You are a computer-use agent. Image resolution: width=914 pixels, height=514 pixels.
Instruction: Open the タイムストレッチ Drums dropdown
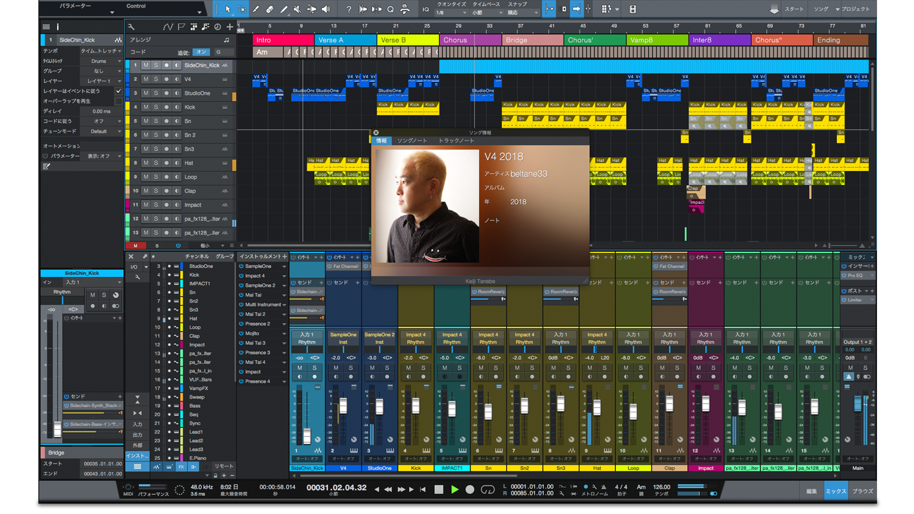click(x=101, y=61)
